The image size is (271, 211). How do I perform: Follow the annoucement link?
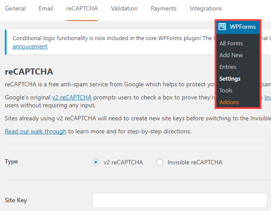tap(30, 47)
